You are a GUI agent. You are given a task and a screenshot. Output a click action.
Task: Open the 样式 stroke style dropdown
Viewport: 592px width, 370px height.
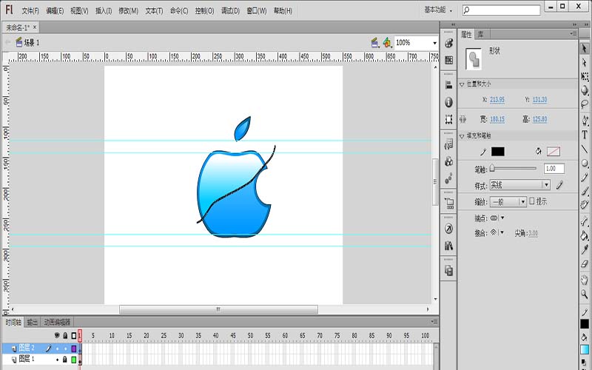[x=520, y=184]
